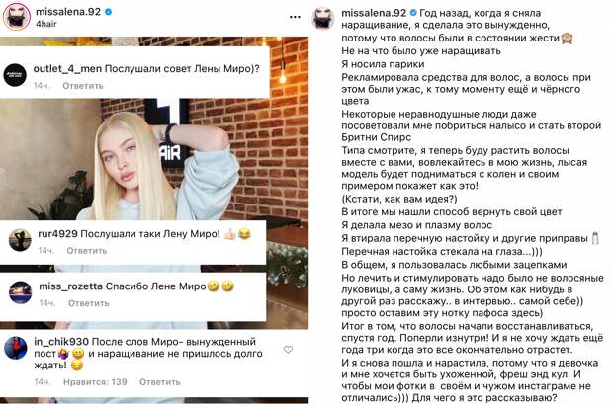View likes list Нравится: 139
Image resolution: width=613 pixels, height=408 pixels.
(x=95, y=381)
